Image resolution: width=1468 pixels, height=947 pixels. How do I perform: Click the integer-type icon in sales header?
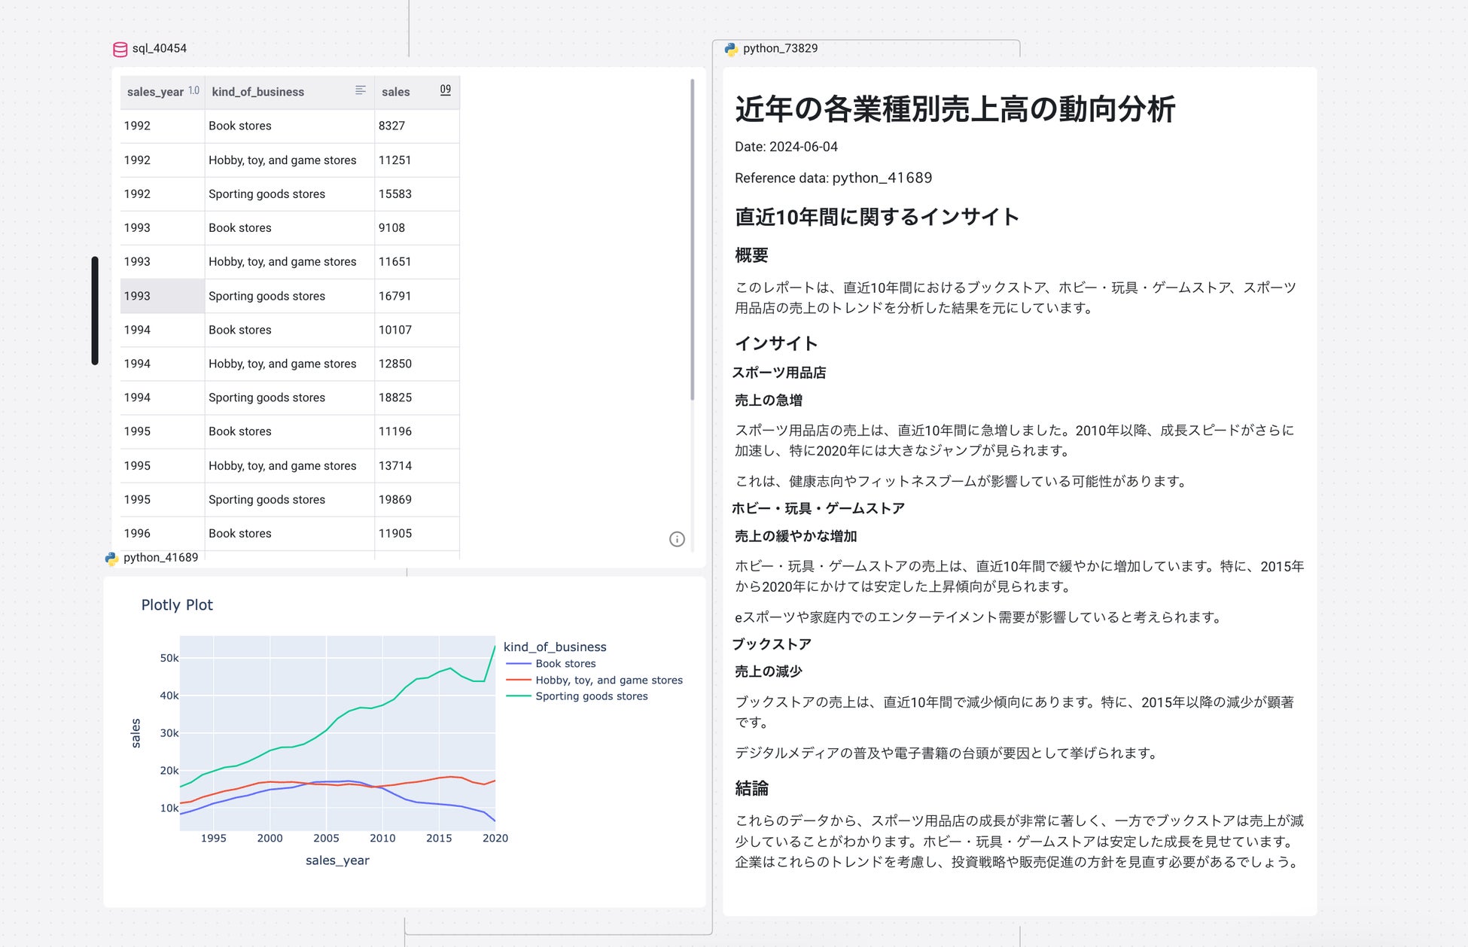pos(445,90)
